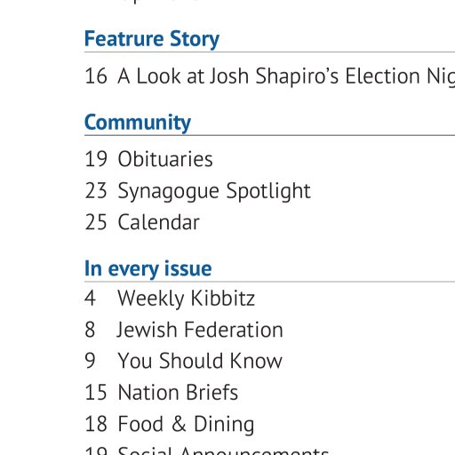Open the Josh Shapiro Election Night story
Screen dimensions: 455x455
(x=286, y=76)
